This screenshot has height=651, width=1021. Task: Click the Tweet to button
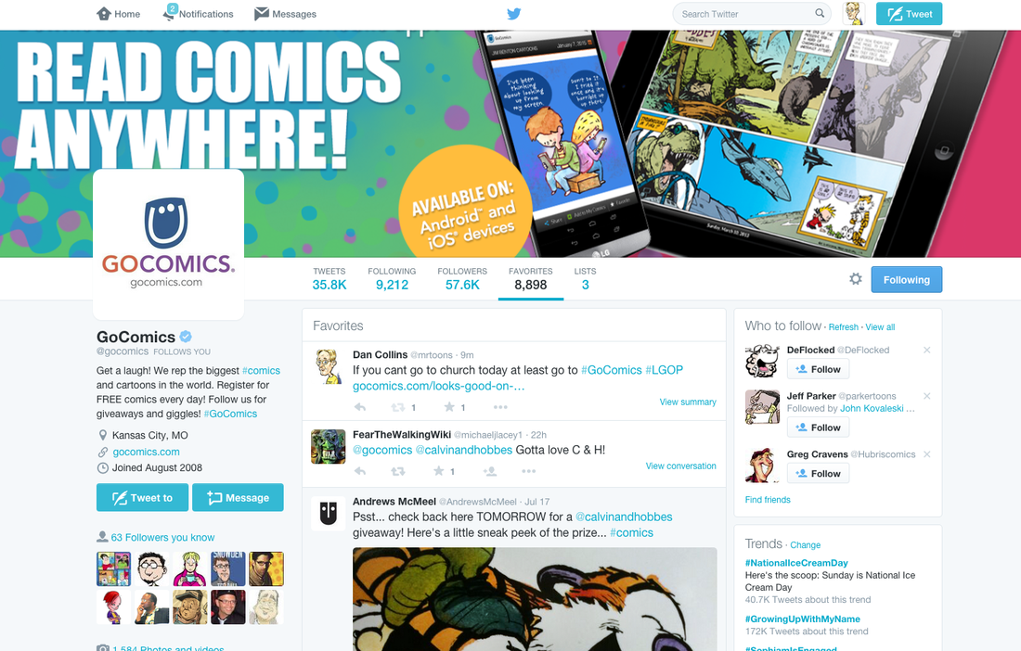(143, 497)
